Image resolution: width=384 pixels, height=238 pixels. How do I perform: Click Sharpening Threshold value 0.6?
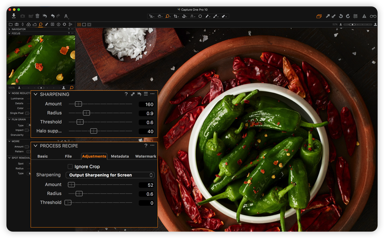(x=146, y=122)
